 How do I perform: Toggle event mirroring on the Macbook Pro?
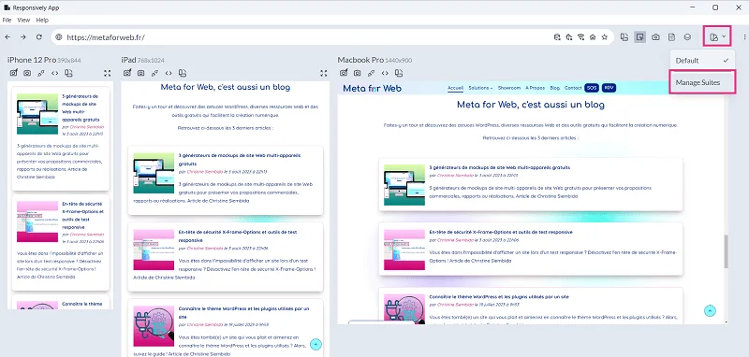371,73
